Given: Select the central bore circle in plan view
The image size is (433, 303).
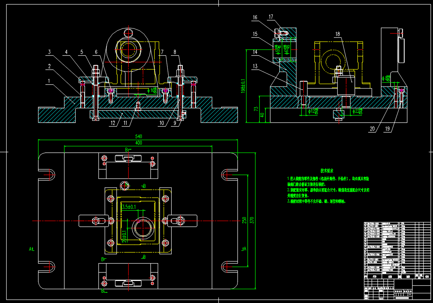Looking at the screenshot, I should click(x=142, y=229).
